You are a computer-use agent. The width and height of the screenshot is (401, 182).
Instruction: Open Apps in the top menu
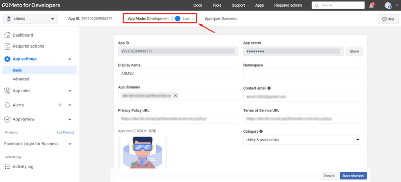click(x=259, y=5)
